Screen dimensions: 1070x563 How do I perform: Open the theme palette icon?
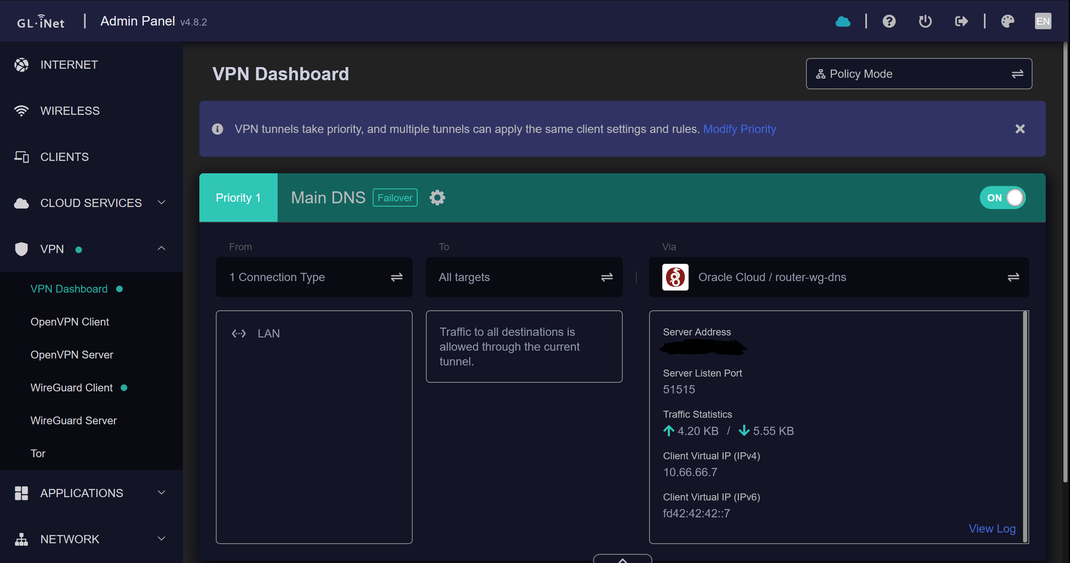[1008, 21]
